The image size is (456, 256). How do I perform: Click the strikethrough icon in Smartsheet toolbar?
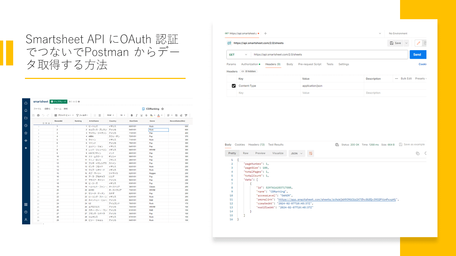pyautogui.click(x=146, y=115)
